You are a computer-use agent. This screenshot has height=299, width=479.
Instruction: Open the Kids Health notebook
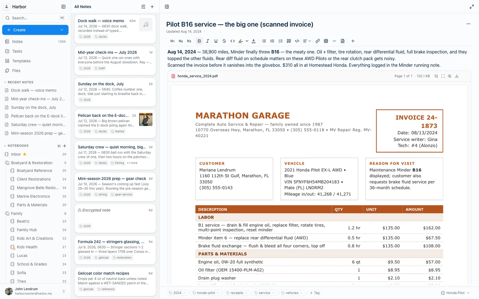pyautogui.click(x=38, y=247)
